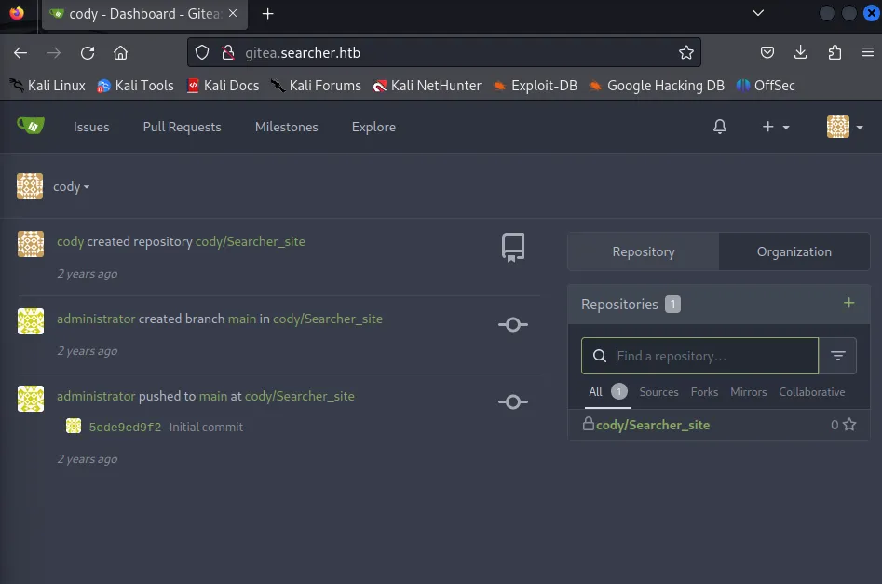
Task: Open main branch link in created branch entry
Action: pyautogui.click(x=242, y=319)
